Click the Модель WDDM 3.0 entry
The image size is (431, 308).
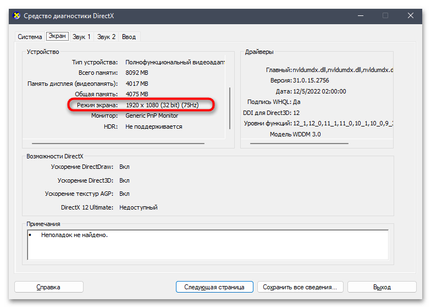click(x=295, y=134)
